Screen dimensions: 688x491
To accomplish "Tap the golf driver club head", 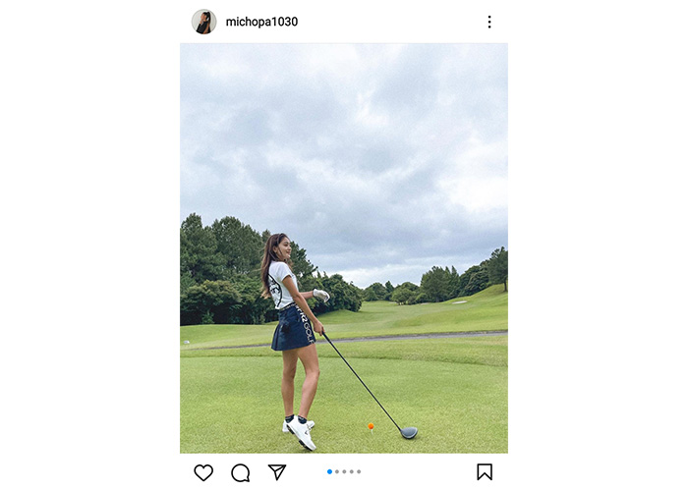I will point(409,433).
